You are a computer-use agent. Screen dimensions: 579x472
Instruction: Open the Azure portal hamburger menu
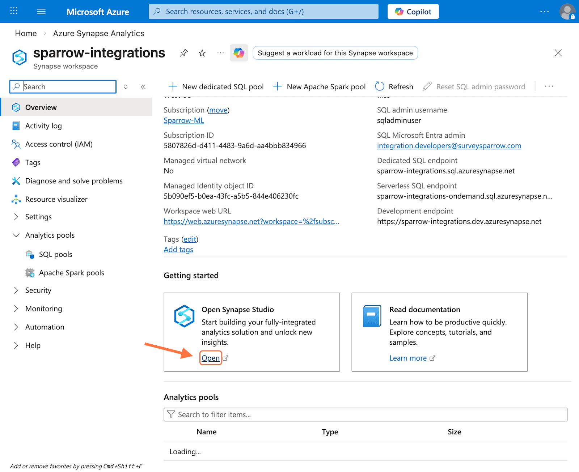[x=41, y=12]
